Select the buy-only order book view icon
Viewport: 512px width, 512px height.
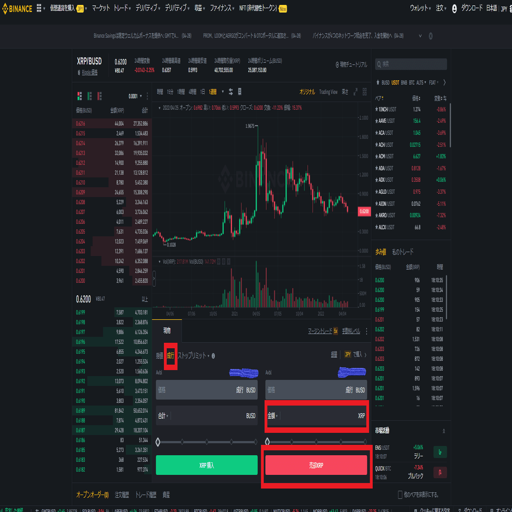pyautogui.click(x=90, y=96)
